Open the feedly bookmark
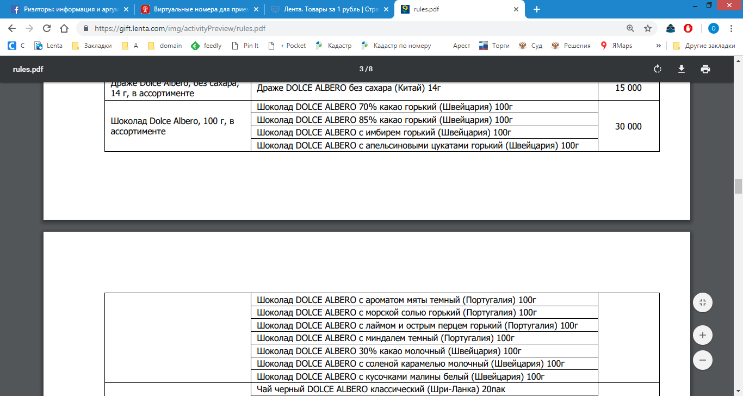This screenshot has height=396, width=743. click(207, 46)
